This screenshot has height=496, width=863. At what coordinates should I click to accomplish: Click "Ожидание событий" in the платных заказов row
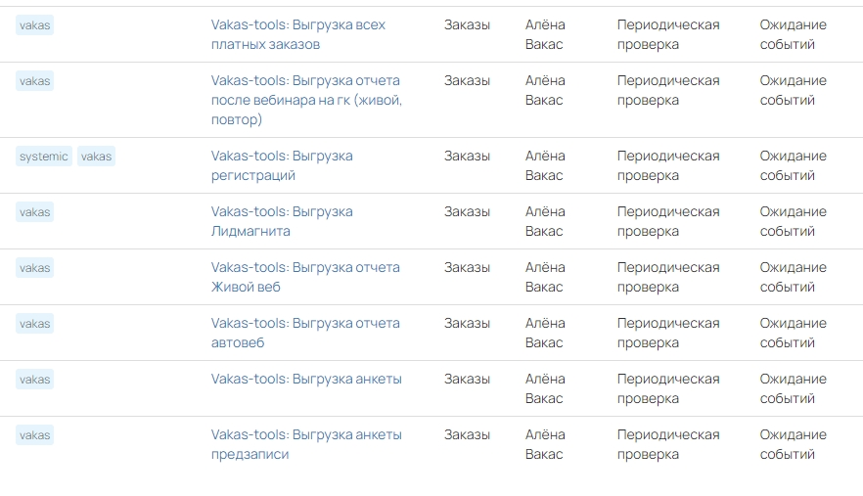tap(793, 34)
